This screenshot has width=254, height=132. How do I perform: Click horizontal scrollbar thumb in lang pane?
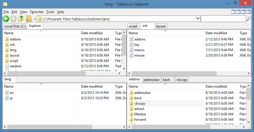click(x=50, y=127)
